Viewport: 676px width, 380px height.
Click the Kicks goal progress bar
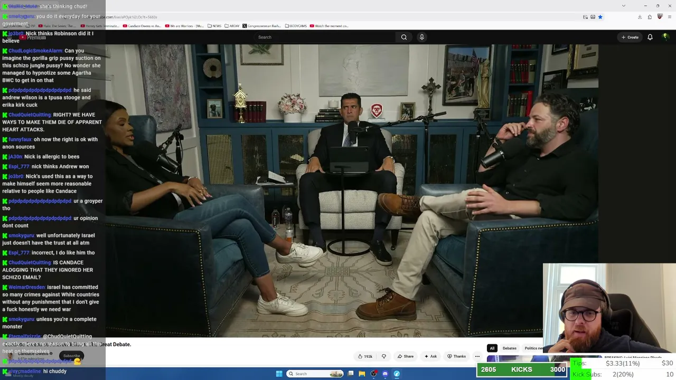tap(521, 369)
